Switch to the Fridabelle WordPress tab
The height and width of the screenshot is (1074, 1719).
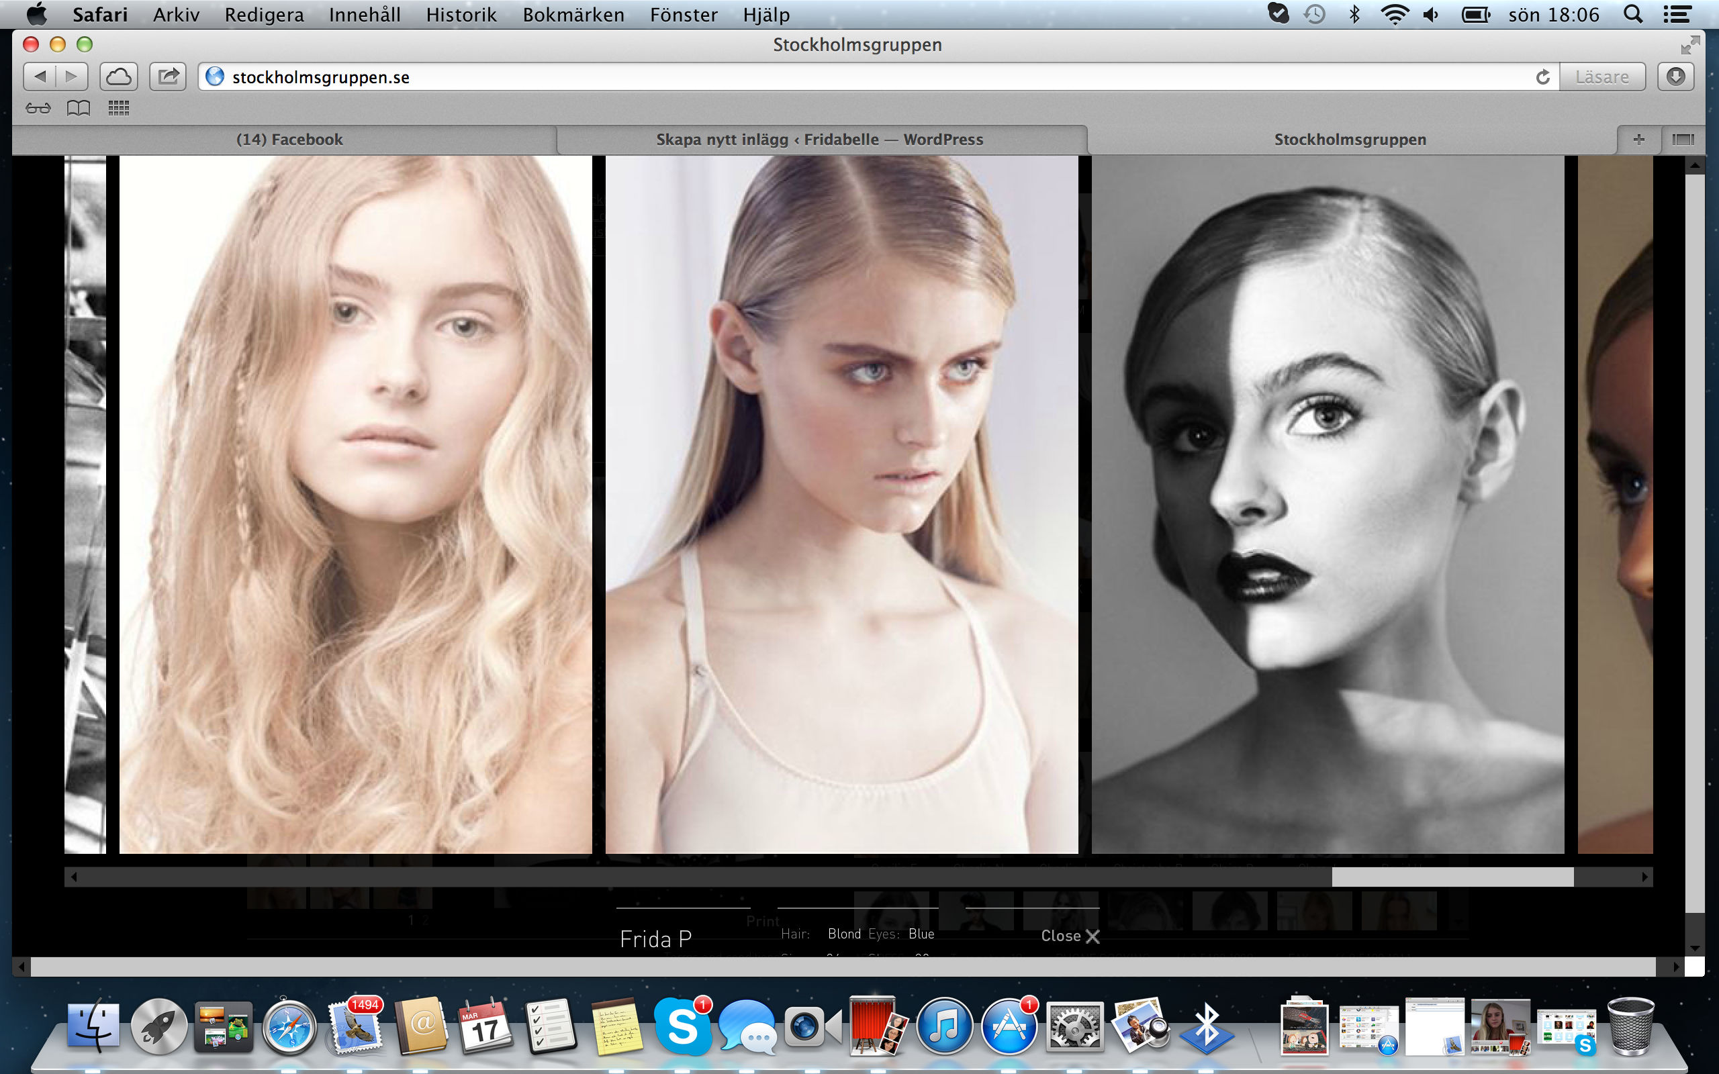pyautogui.click(x=819, y=140)
